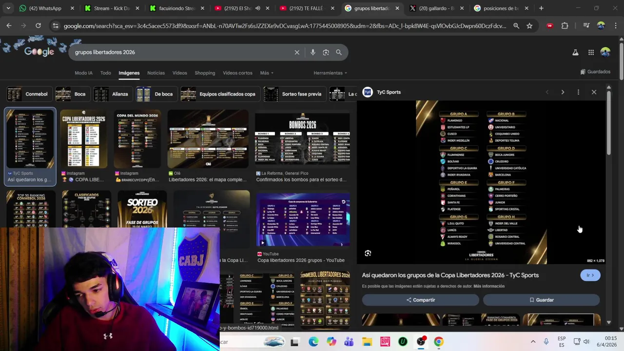Viewport: 624px width, 351px height.
Task: Open taskbar volume control
Action: (x=586, y=342)
